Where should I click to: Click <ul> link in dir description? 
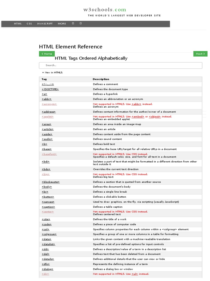coord(135,274)
